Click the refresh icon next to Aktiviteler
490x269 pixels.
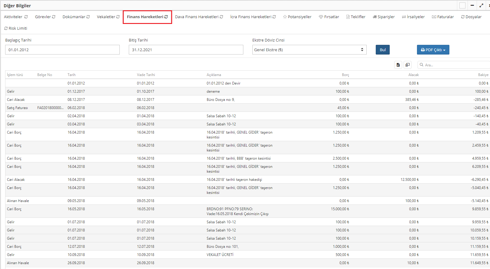click(26, 17)
